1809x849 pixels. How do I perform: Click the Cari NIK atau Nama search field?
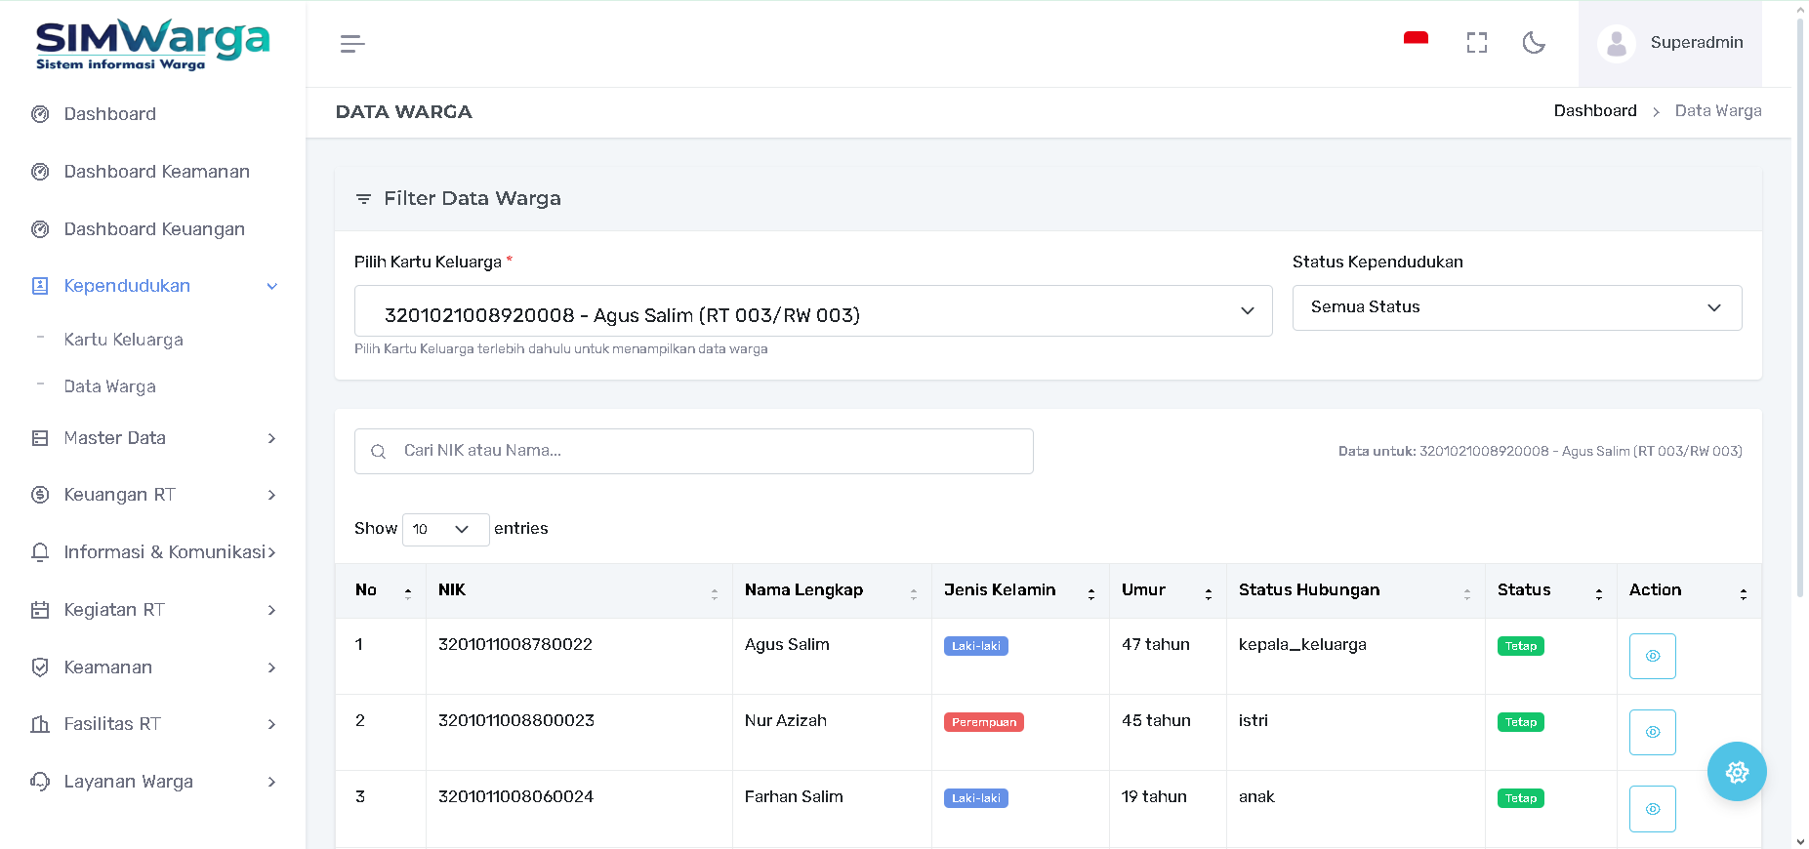click(x=693, y=451)
